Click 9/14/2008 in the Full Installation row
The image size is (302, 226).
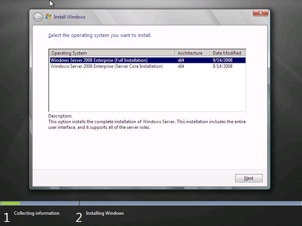[x=222, y=60]
